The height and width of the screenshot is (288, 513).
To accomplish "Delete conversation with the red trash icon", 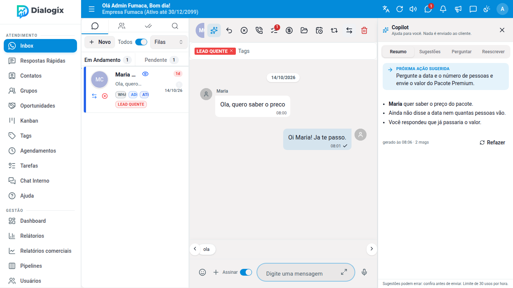I will pos(364,30).
